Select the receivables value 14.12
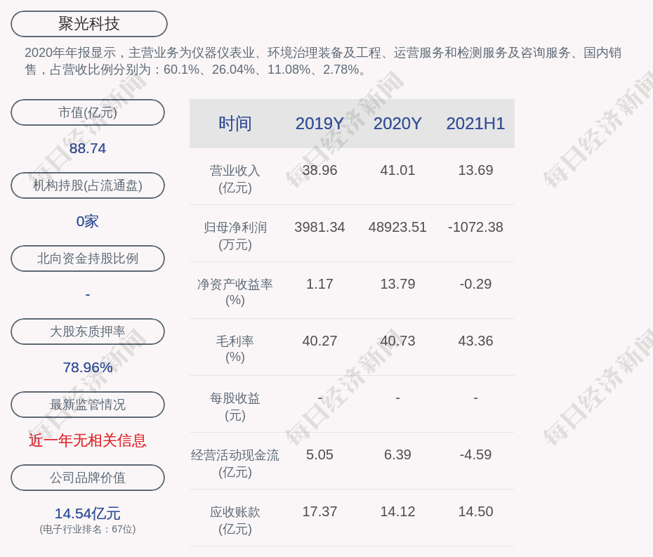 click(397, 511)
